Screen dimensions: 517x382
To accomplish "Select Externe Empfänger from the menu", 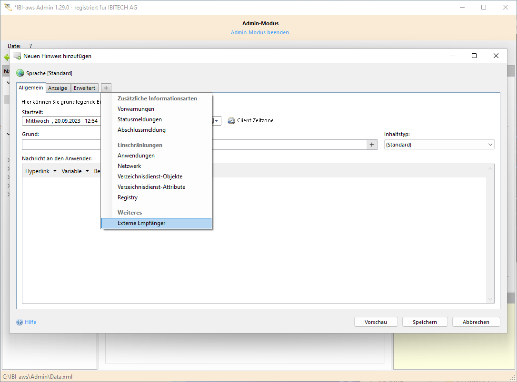I will (141, 223).
